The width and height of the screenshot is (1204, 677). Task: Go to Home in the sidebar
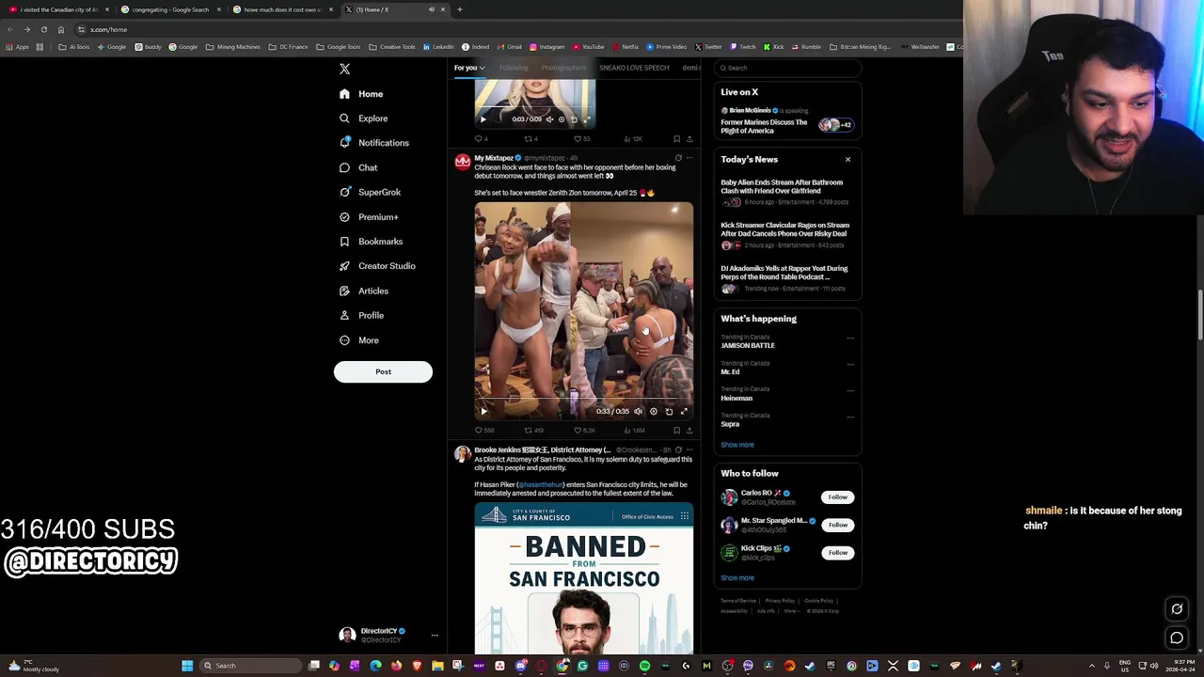pos(361,94)
